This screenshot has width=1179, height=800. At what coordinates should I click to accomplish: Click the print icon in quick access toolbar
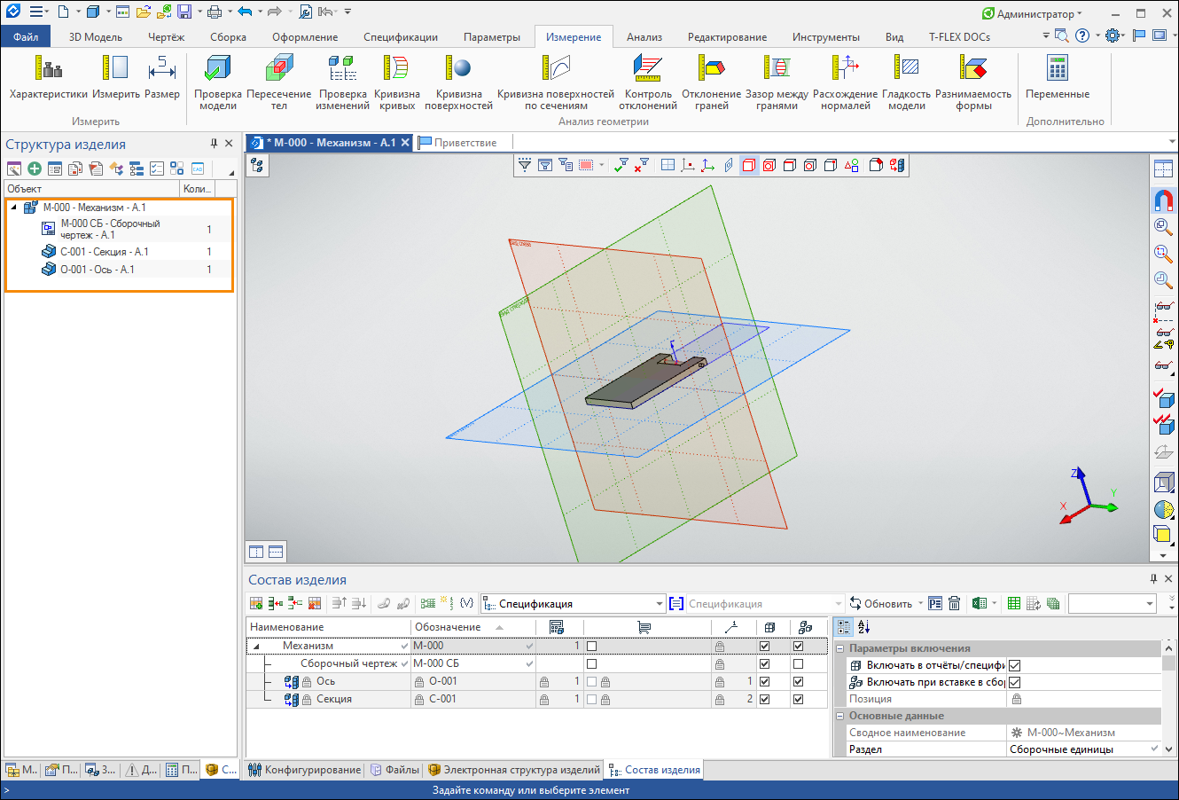pyautogui.click(x=215, y=12)
